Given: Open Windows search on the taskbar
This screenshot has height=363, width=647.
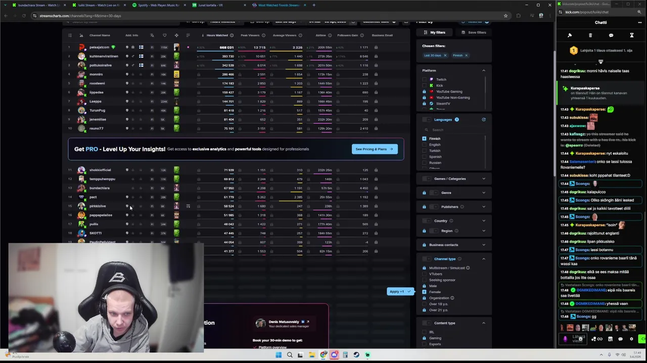Looking at the screenshot, I should coord(290,355).
